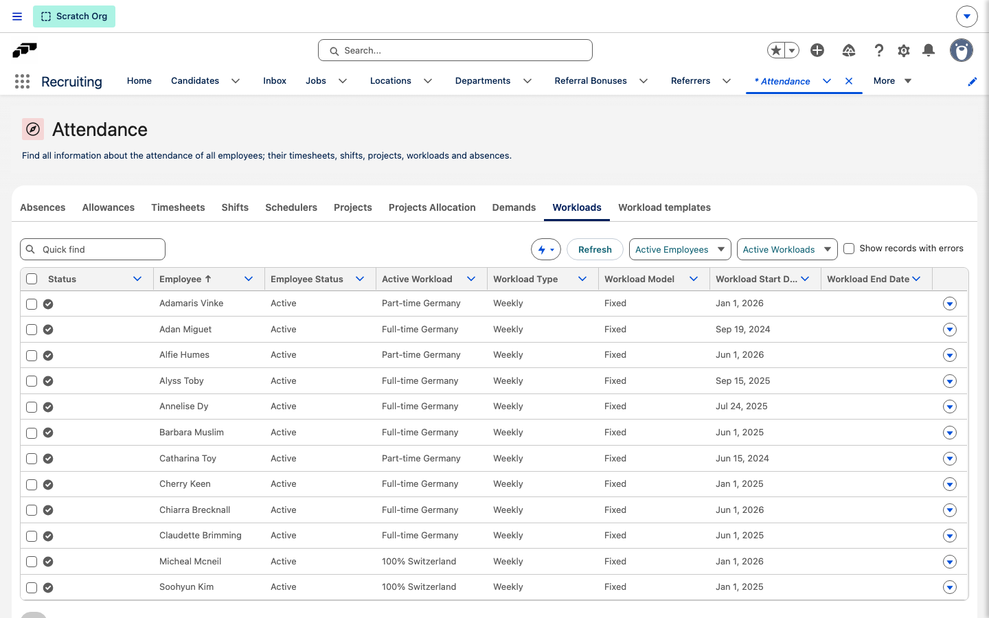Open the notifications bell icon
The width and height of the screenshot is (989, 618).
(x=929, y=50)
